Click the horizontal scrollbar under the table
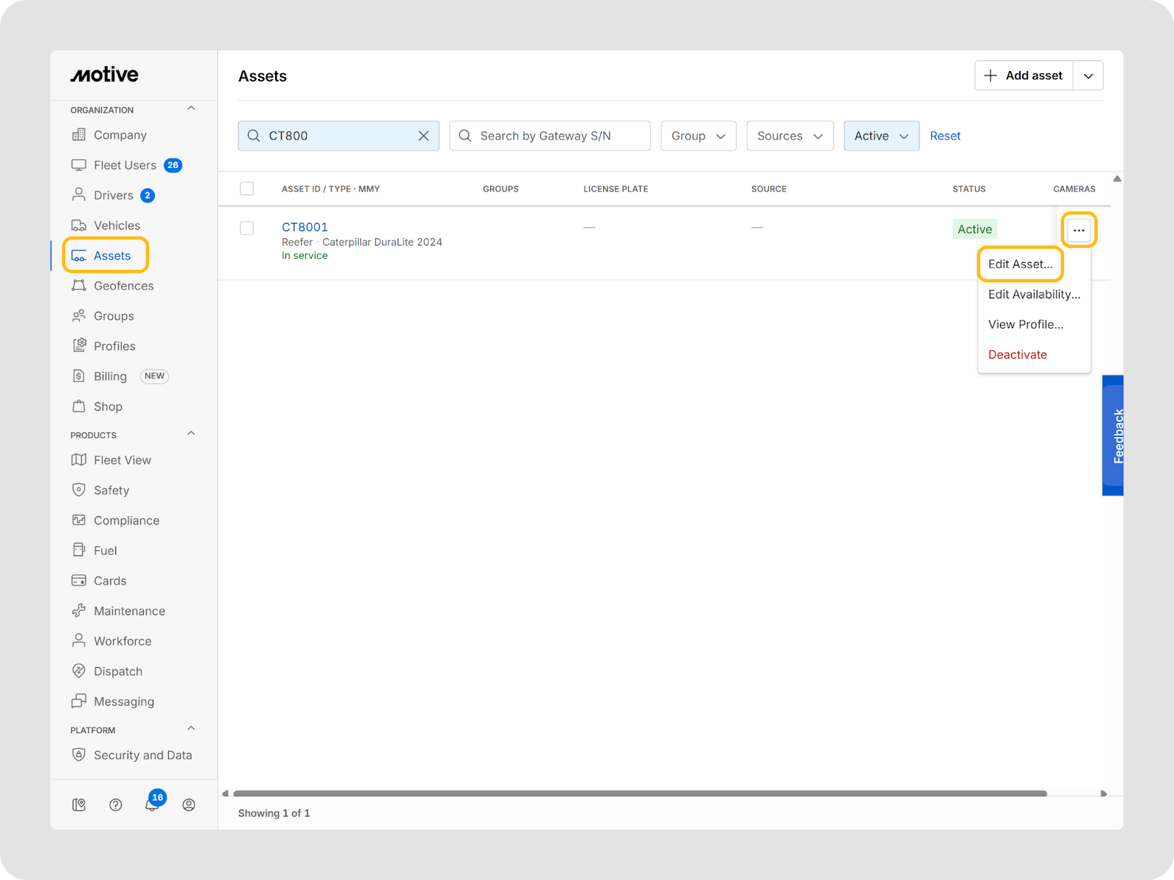The height and width of the screenshot is (880, 1174). [638, 793]
